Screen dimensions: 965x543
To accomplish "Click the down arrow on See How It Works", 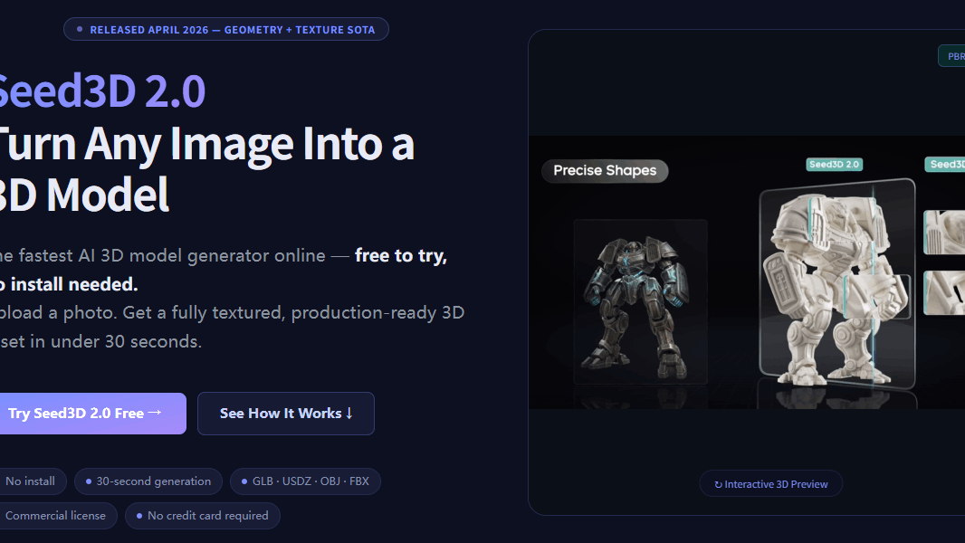I will (x=349, y=414).
